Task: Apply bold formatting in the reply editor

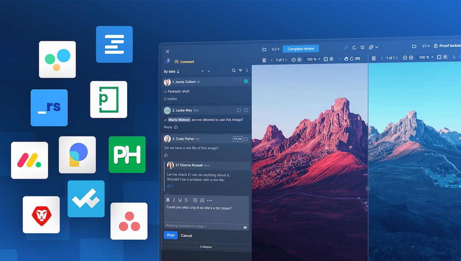Action: coord(168,200)
